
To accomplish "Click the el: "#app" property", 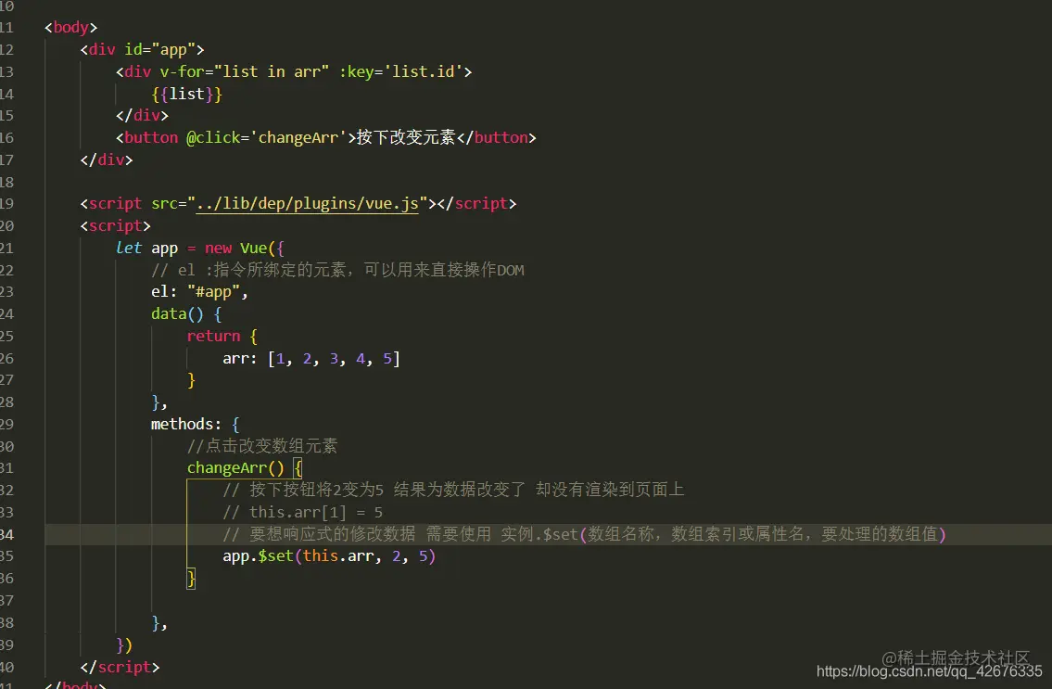I will 199,292.
